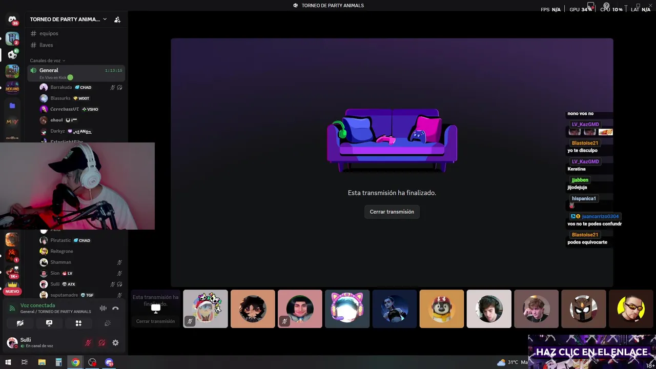Click Voz conectada status text
656x369 pixels.
tap(37, 305)
